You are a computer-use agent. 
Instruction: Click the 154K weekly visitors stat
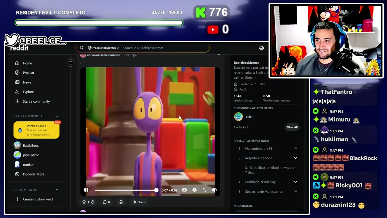(x=243, y=98)
